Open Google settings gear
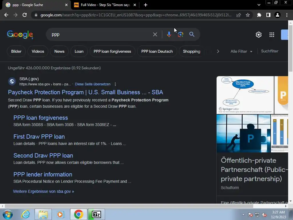Viewport: 293px width, 220px height. pyautogui.click(x=259, y=35)
